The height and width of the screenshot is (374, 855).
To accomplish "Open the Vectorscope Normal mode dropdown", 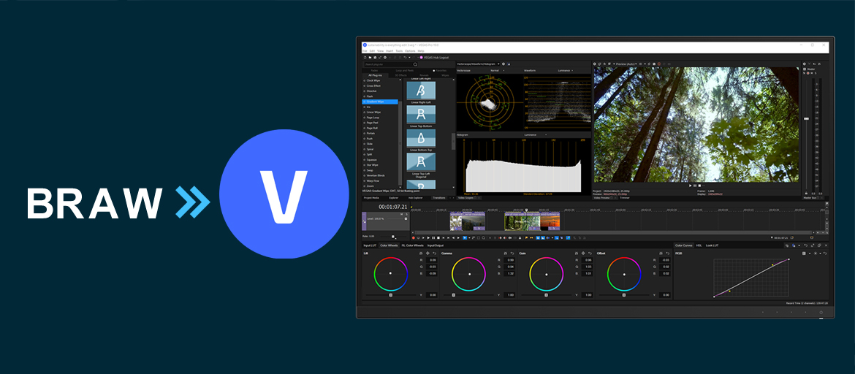I will pyautogui.click(x=498, y=70).
